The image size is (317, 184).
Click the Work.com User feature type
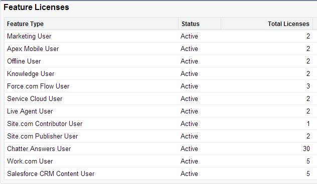click(x=30, y=161)
